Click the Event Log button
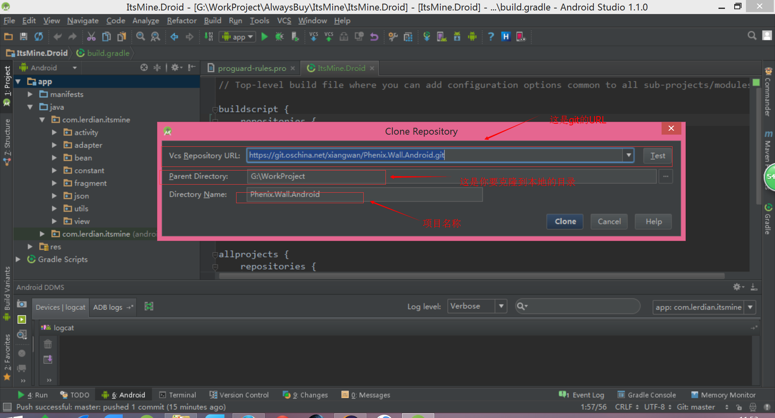 (x=581, y=395)
